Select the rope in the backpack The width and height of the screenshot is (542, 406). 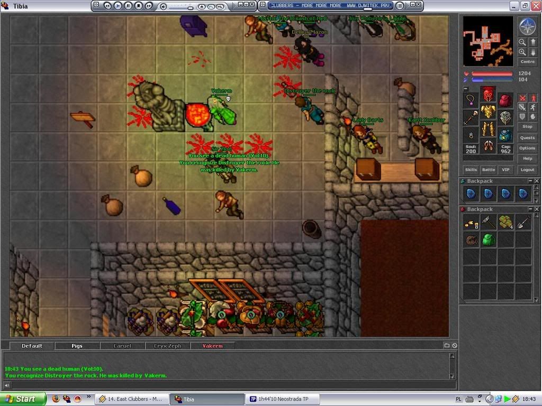(471, 239)
